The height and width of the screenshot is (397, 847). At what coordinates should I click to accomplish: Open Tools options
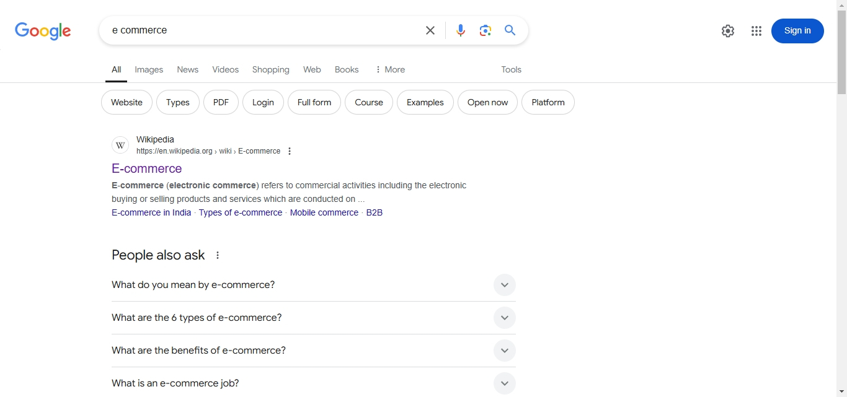point(512,70)
